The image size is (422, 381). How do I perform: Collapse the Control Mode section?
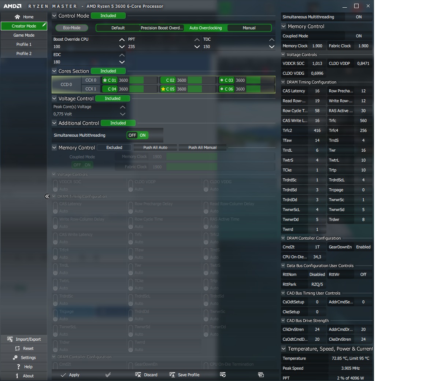(54, 16)
